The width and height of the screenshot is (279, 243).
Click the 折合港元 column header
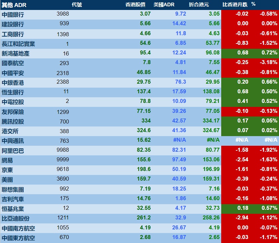pyautogui.click(x=199, y=5)
